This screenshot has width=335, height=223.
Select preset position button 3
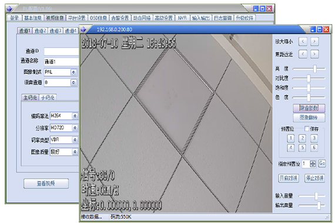pos(314,138)
